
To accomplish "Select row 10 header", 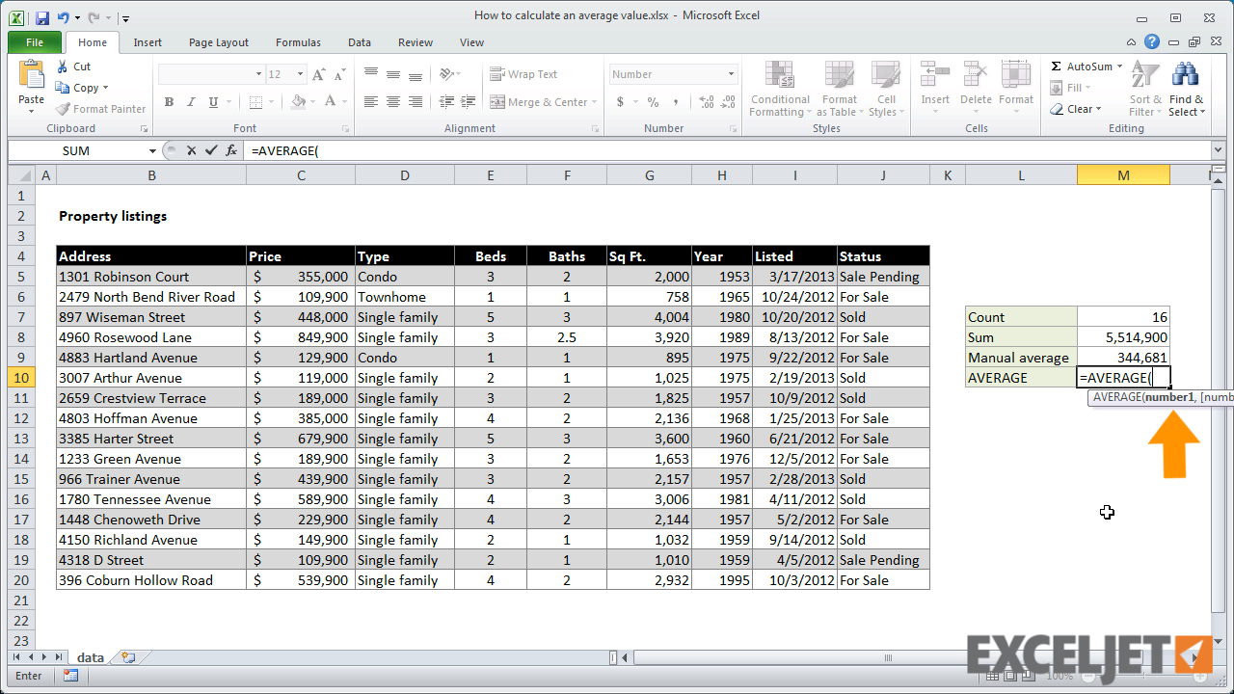I will [21, 378].
